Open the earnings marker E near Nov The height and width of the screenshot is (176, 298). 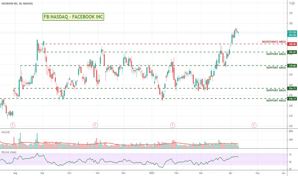pyautogui.click(x=95, y=125)
